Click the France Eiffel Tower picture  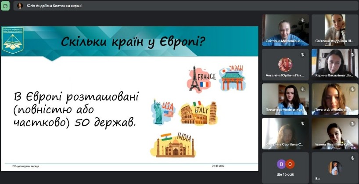click(201, 79)
